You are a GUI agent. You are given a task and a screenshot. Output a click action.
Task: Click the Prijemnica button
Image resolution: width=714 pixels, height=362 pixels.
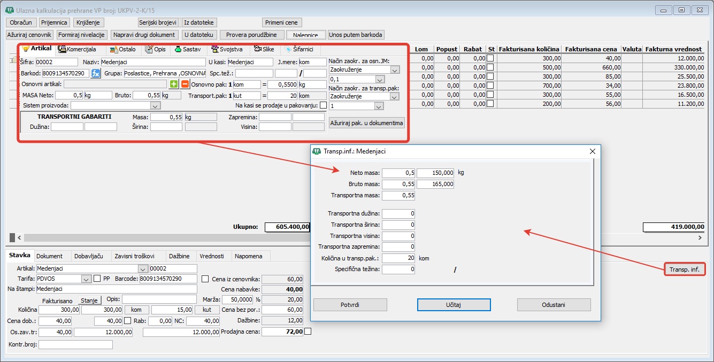click(55, 22)
